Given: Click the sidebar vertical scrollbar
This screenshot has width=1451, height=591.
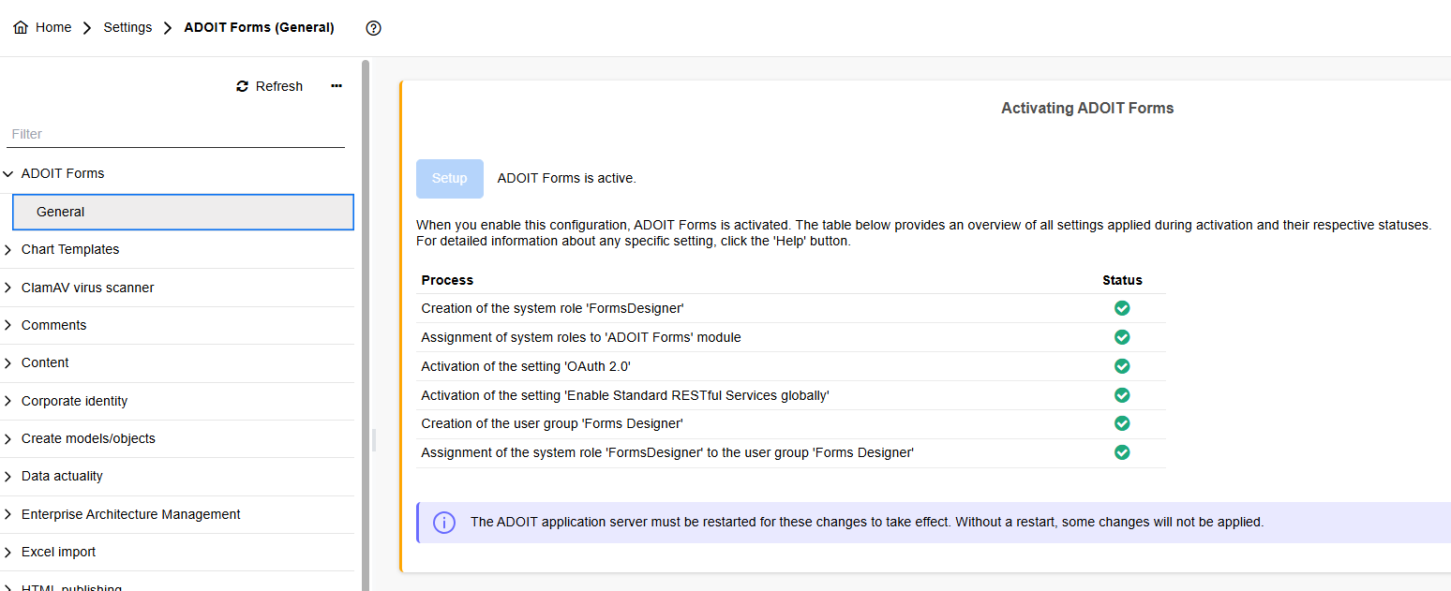Looking at the screenshot, I should click(366, 281).
